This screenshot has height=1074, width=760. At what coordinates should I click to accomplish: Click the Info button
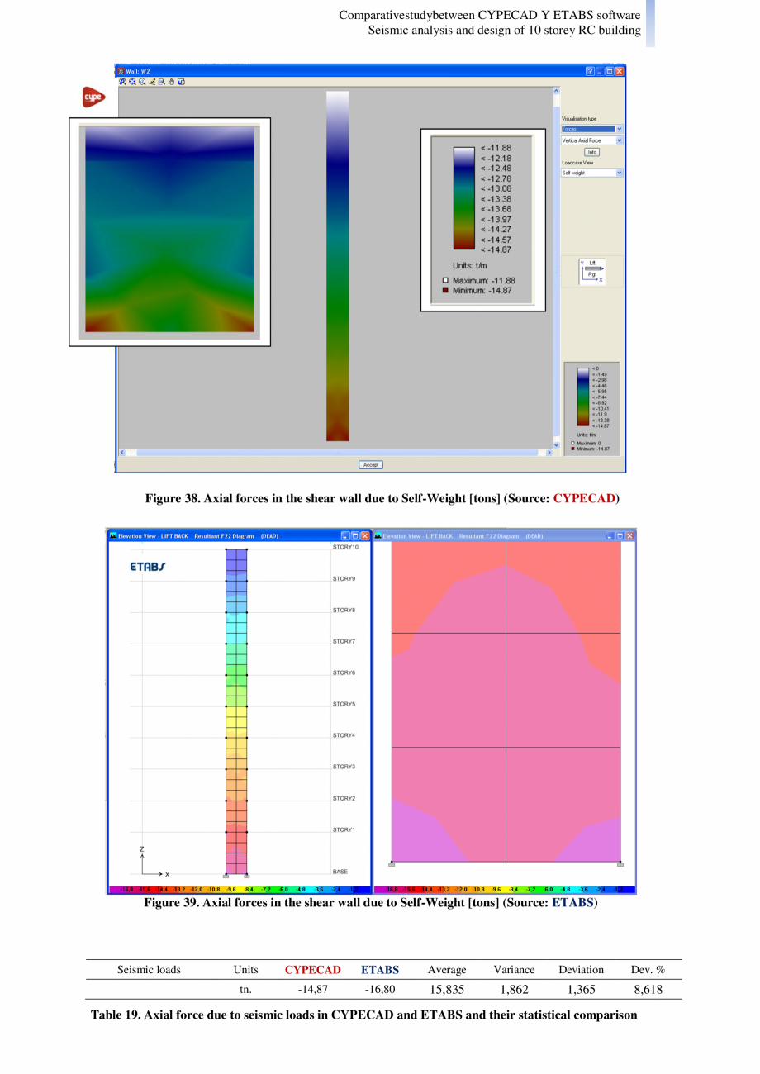pyautogui.click(x=592, y=152)
